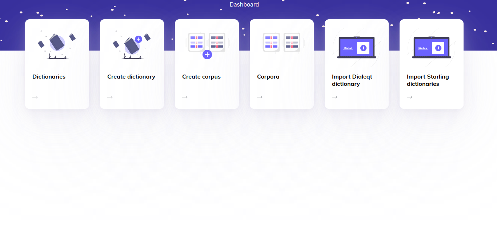The width and height of the screenshot is (497, 251).
Task: Click the Create dictionary book-plus illustration
Action: point(132,45)
